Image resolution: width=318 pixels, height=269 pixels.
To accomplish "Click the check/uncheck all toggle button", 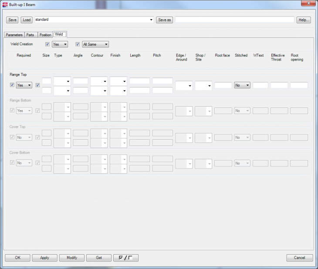I will 125,258.
